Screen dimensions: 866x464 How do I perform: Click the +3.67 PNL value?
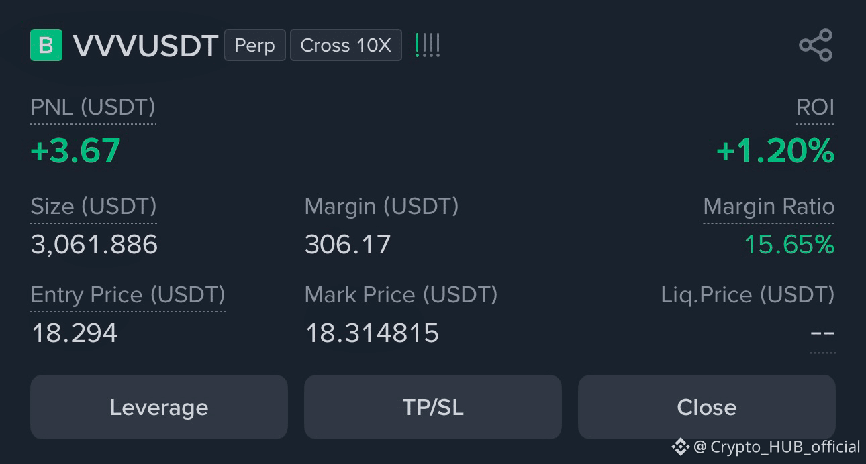point(75,150)
